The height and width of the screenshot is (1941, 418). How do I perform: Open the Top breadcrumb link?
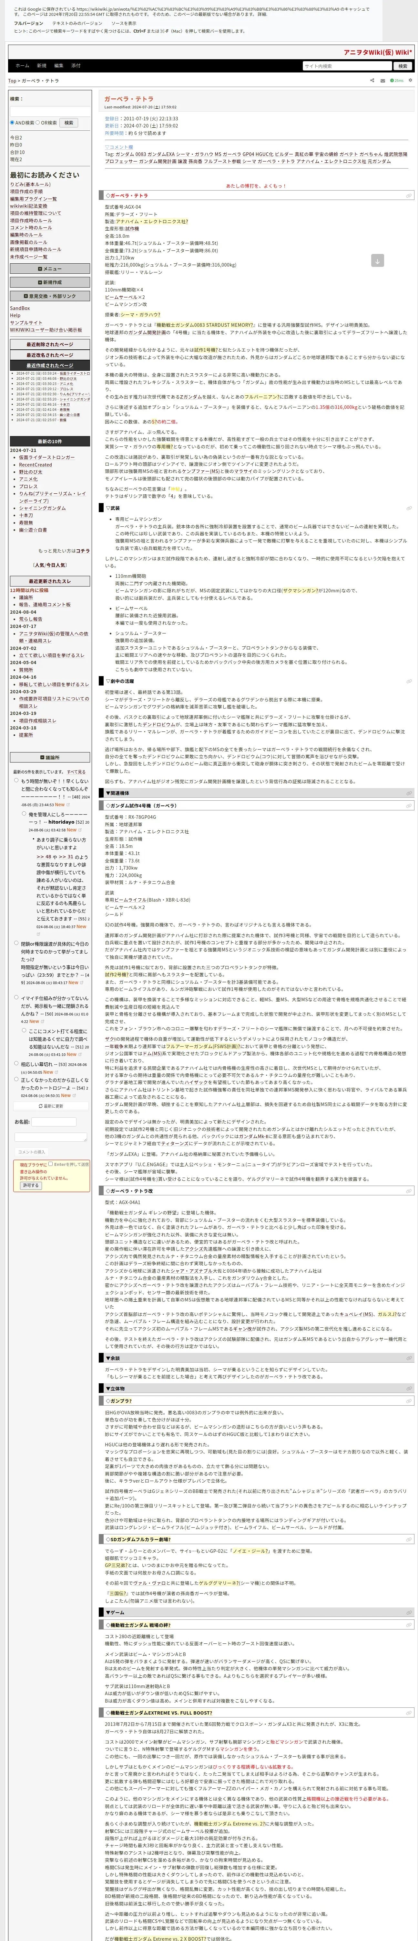tap(12, 81)
